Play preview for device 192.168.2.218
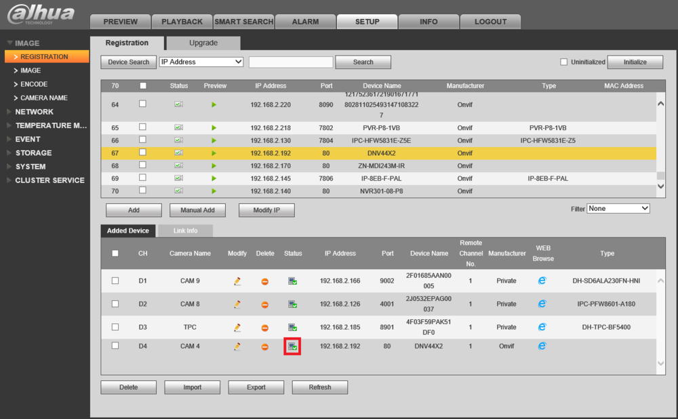678x419 pixels. [214, 128]
